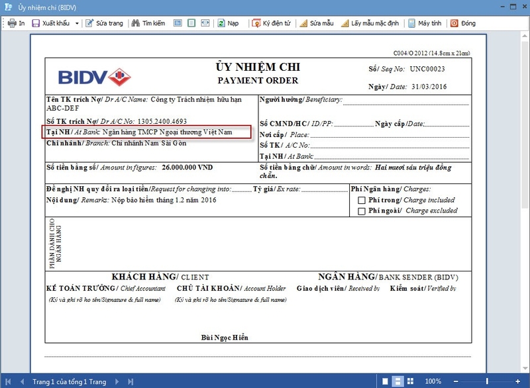Click the Số TK / A/C No beneficiary line
This screenshot has width=530, height=388.
(390, 146)
